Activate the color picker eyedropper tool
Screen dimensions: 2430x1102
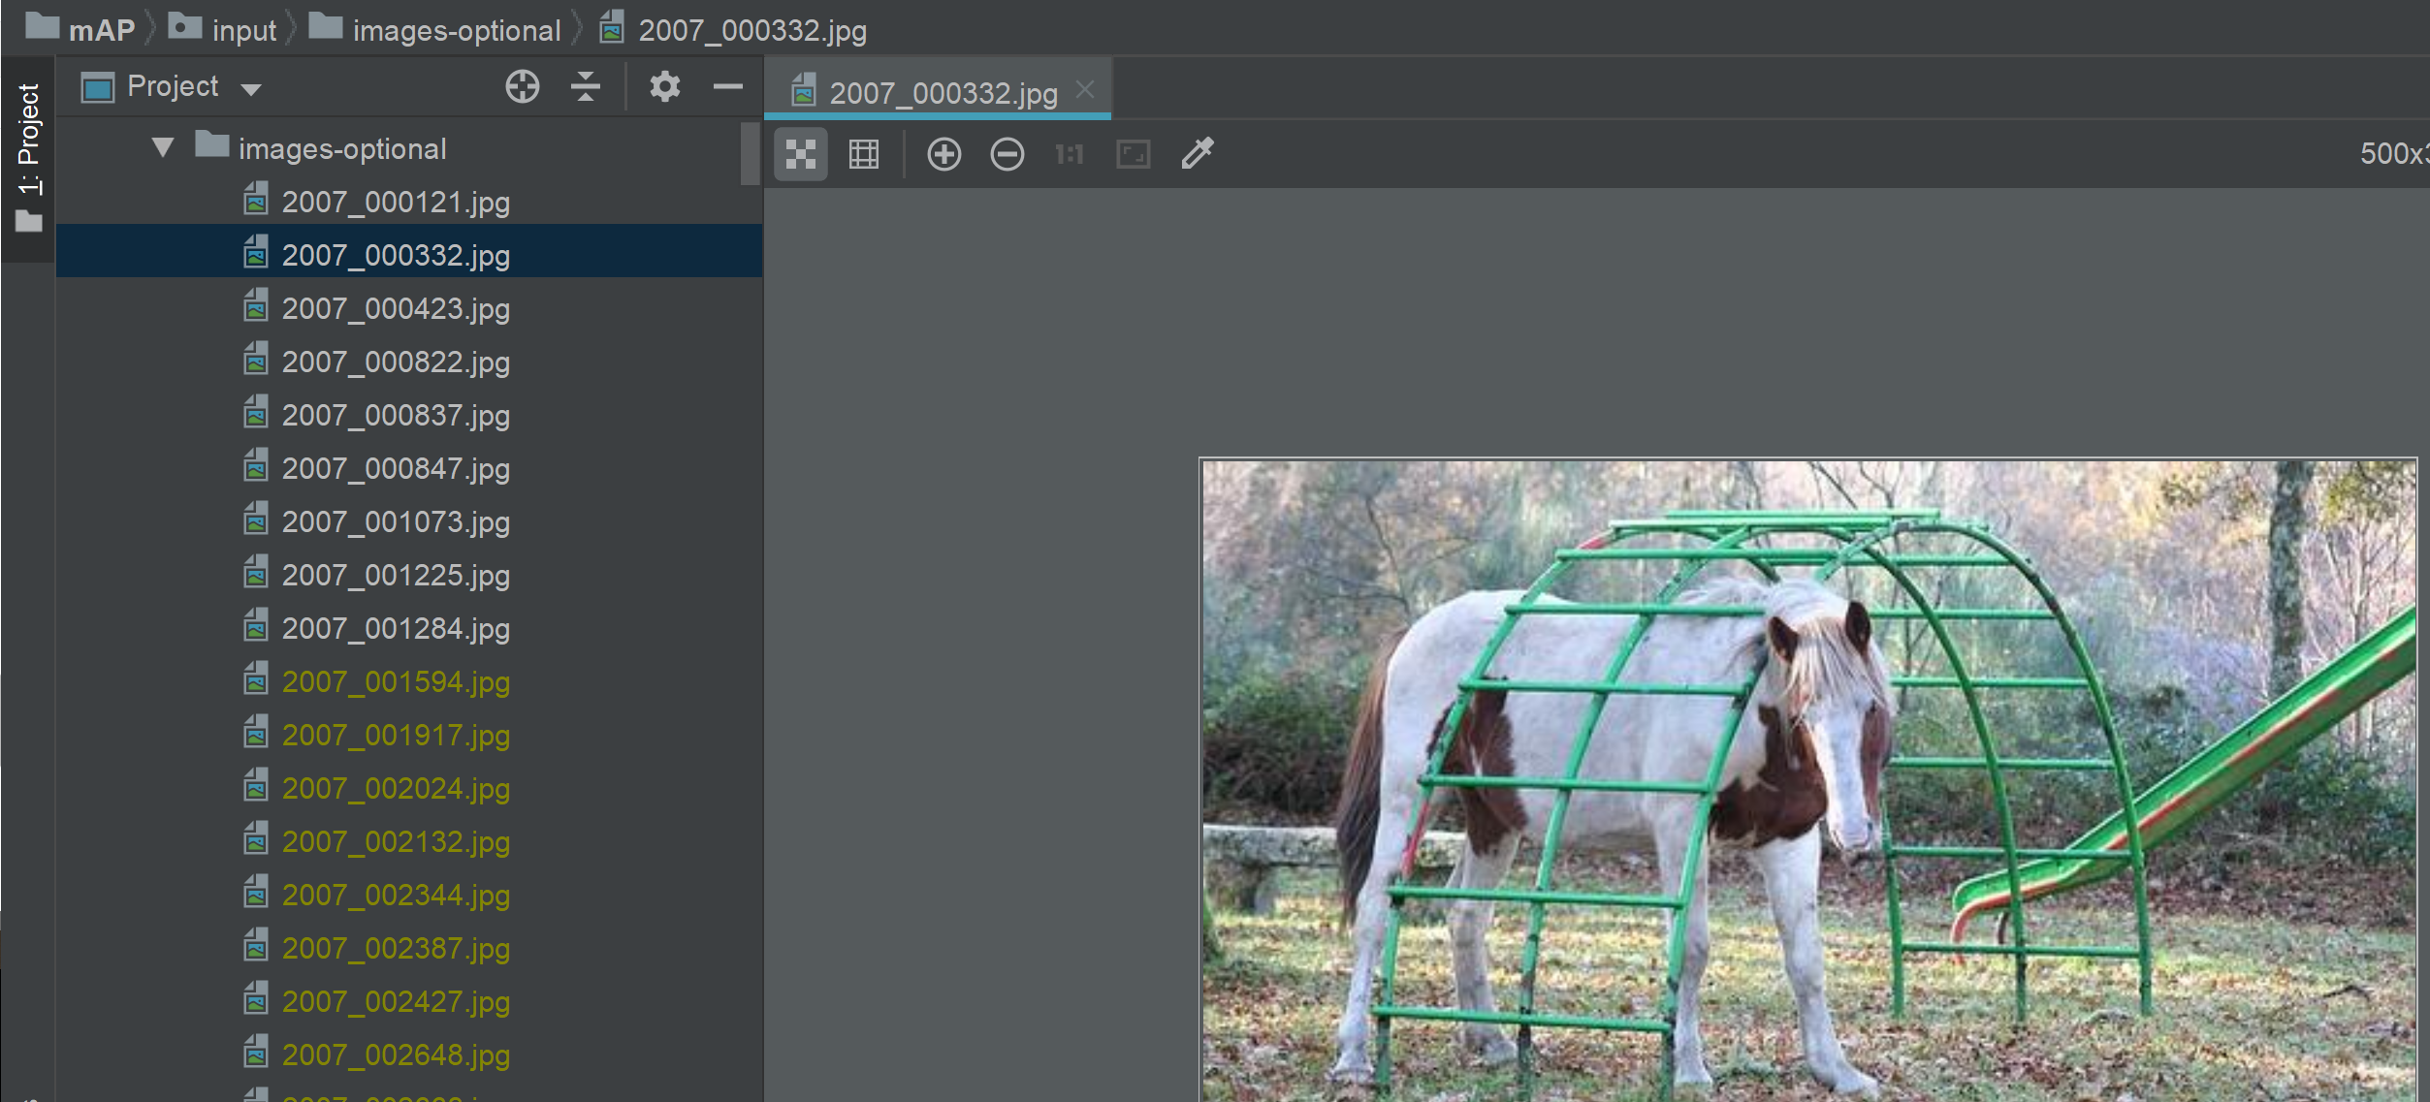1198,153
